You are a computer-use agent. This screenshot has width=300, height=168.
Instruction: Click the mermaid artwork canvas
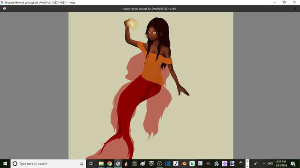tap(151, 85)
